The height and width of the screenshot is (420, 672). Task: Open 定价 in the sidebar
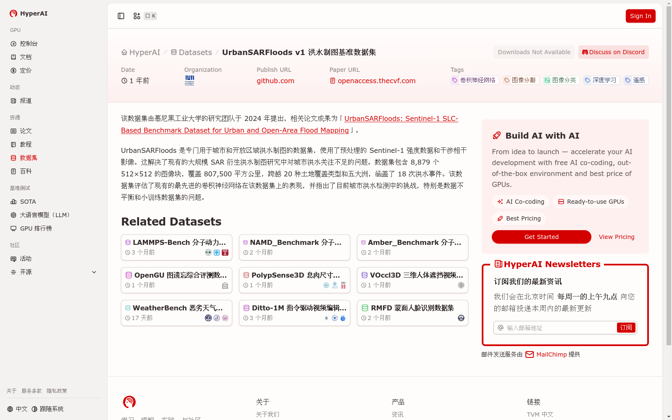pyautogui.click(x=53, y=71)
